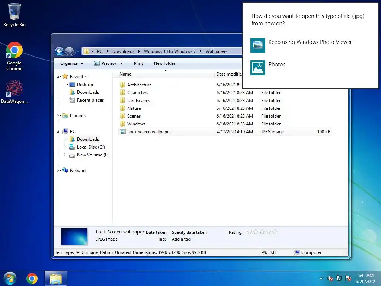
Task: Expand Downloads under PC
Action: tap(65, 139)
